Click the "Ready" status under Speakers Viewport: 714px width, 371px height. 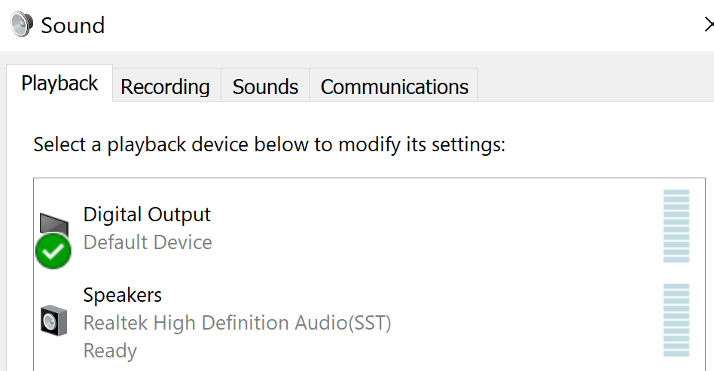pyautogui.click(x=110, y=351)
